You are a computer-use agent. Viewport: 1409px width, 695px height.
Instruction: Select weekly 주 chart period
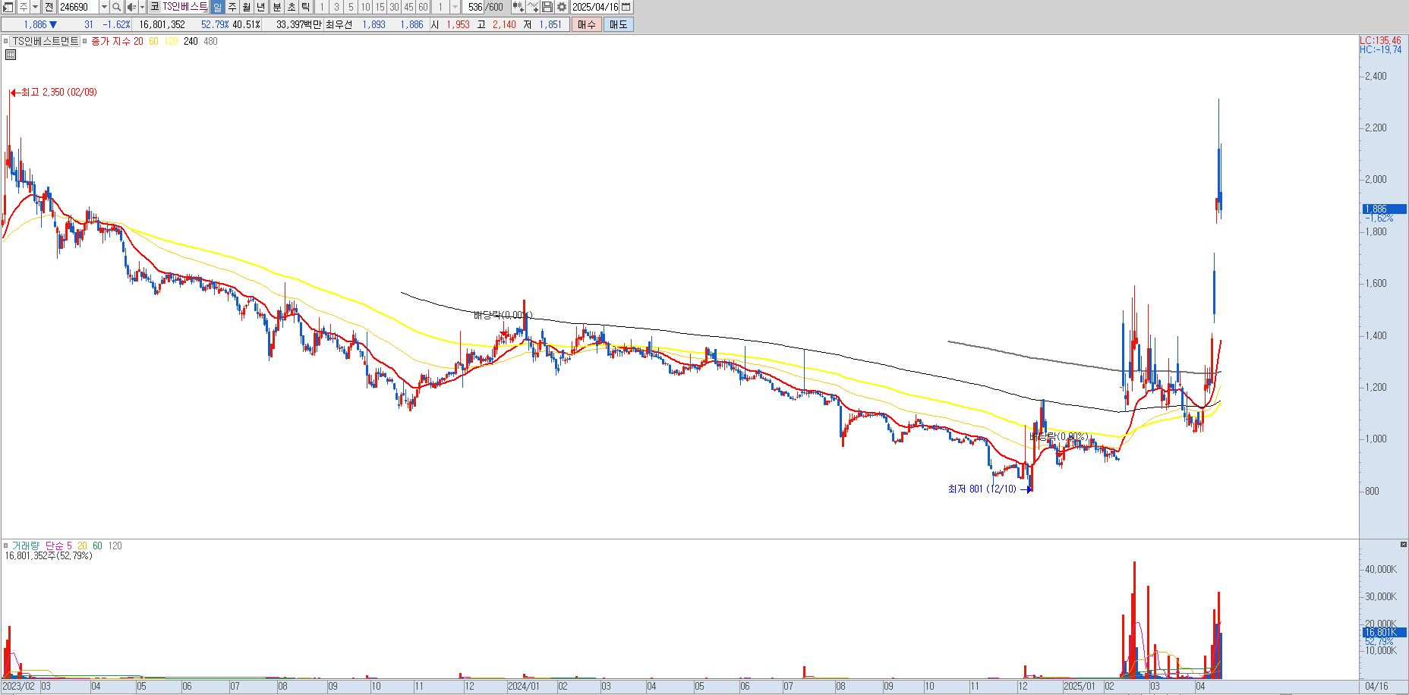[232, 7]
